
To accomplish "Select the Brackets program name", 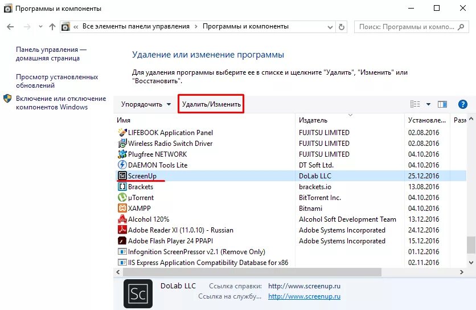I will [x=141, y=186].
